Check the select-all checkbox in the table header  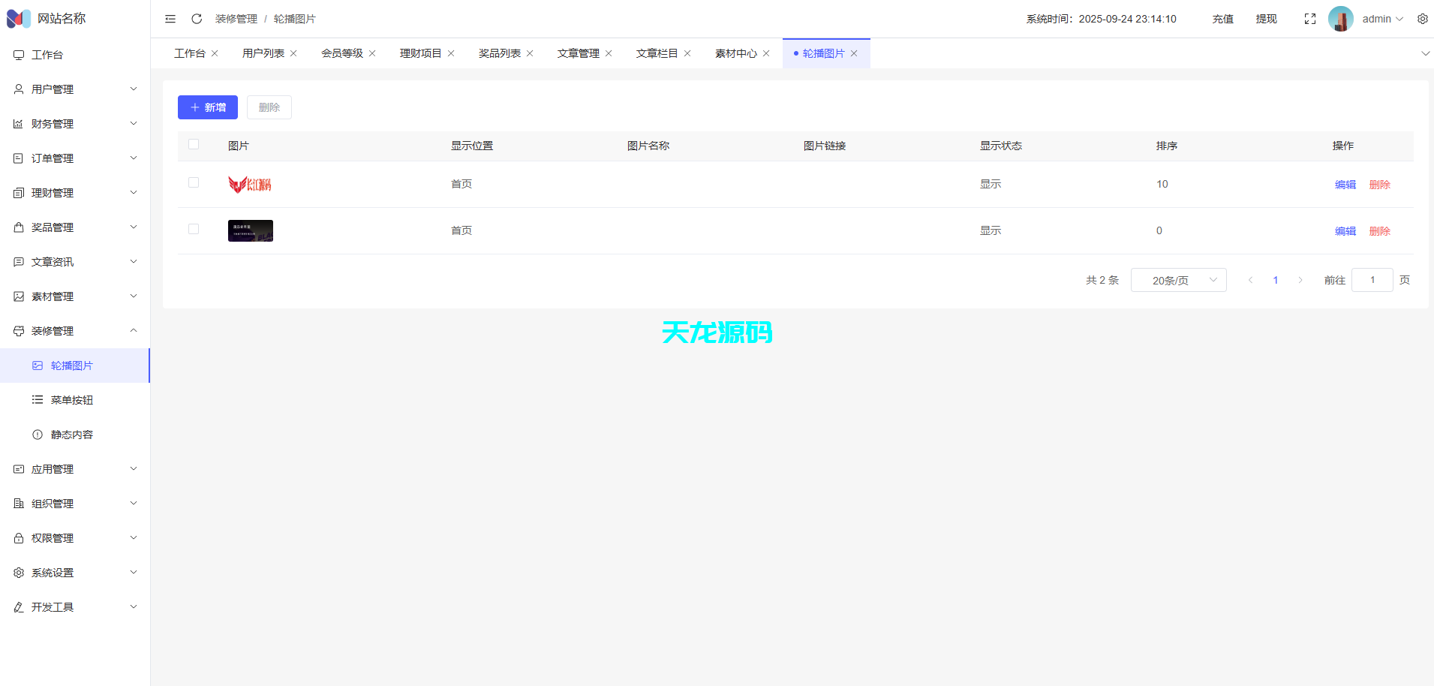(x=194, y=144)
